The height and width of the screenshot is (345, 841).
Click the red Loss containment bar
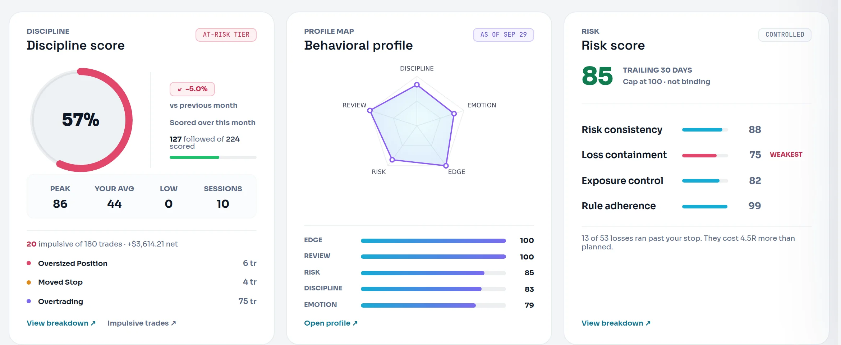pos(705,156)
